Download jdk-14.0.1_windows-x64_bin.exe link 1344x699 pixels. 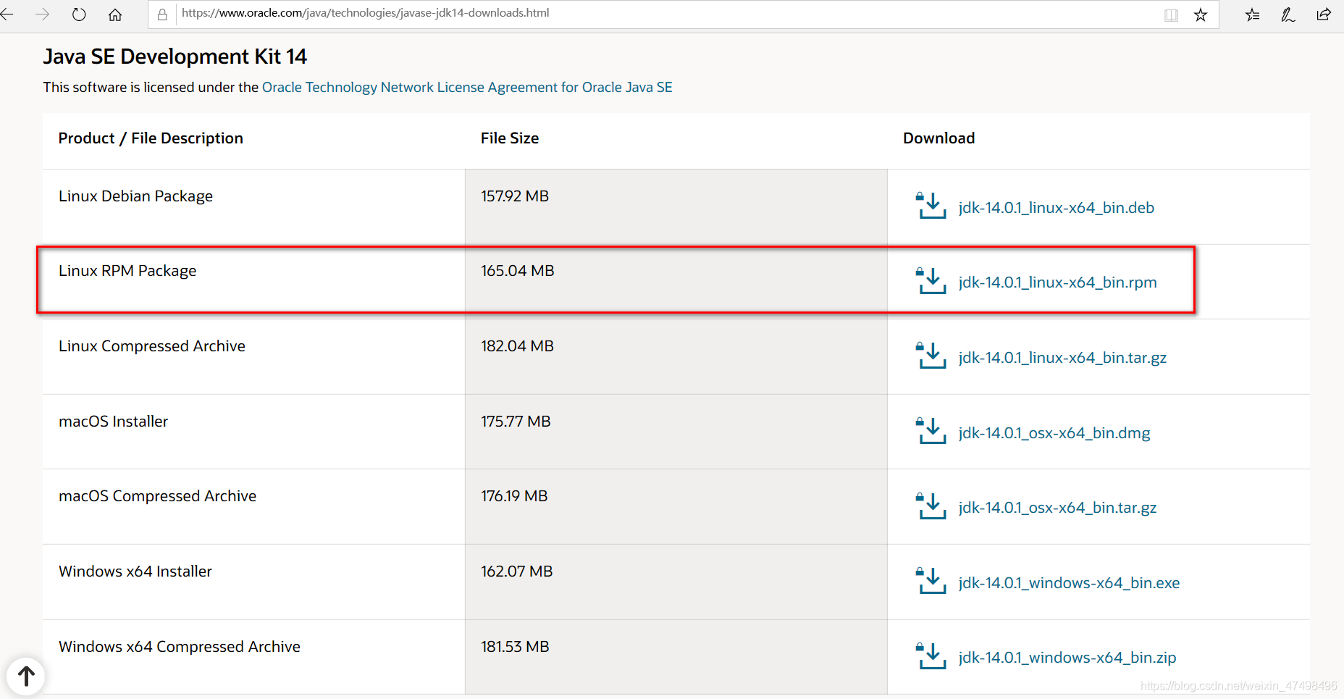[x=1069, y=583]
